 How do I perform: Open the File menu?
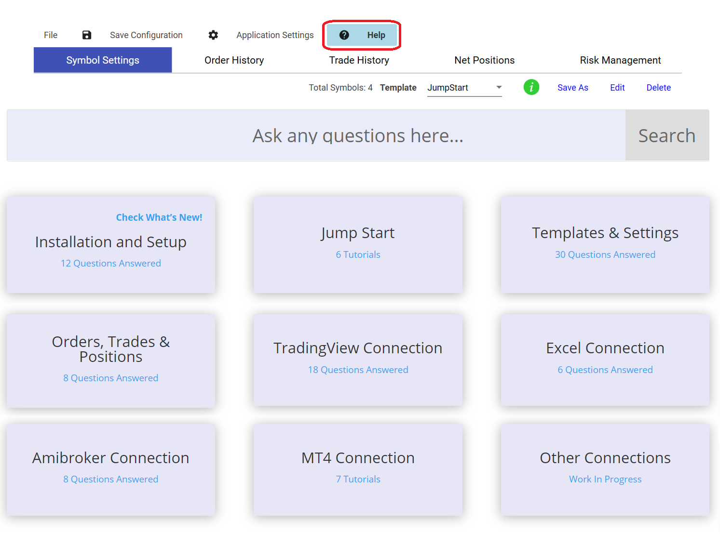click(x=51, y=35)
